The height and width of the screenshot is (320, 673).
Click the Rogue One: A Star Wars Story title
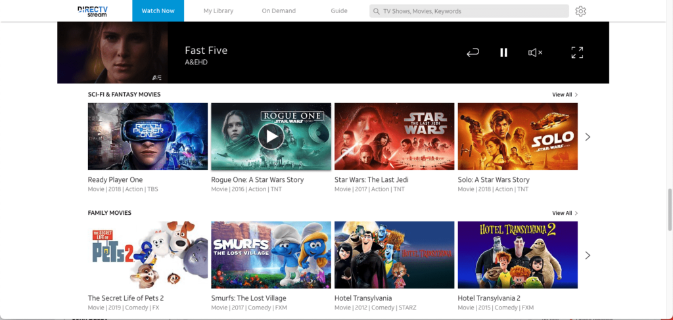[257, 180]
